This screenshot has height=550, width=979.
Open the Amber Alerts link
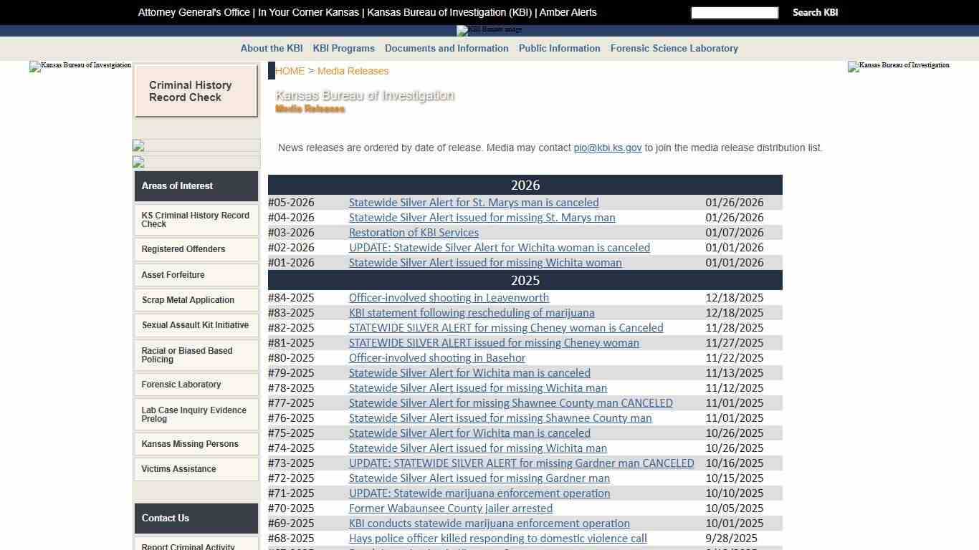click(x=570, y=12)
